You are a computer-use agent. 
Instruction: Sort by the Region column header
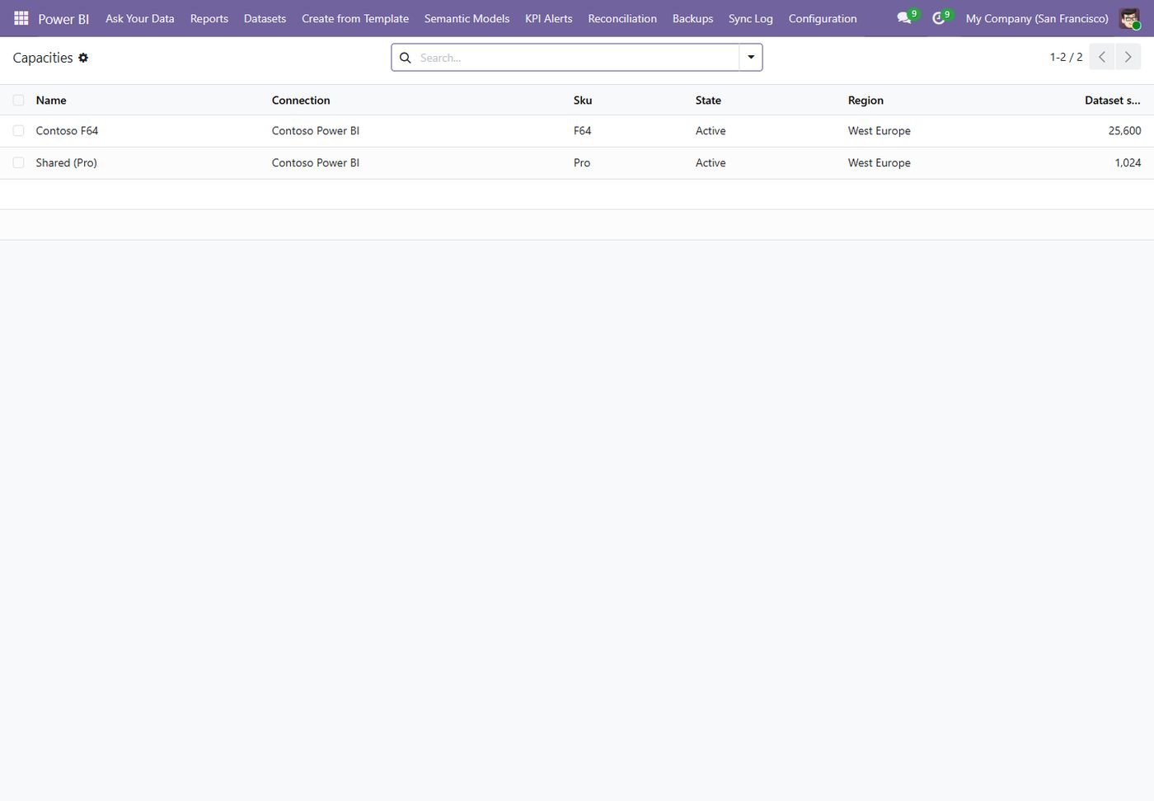865,101
